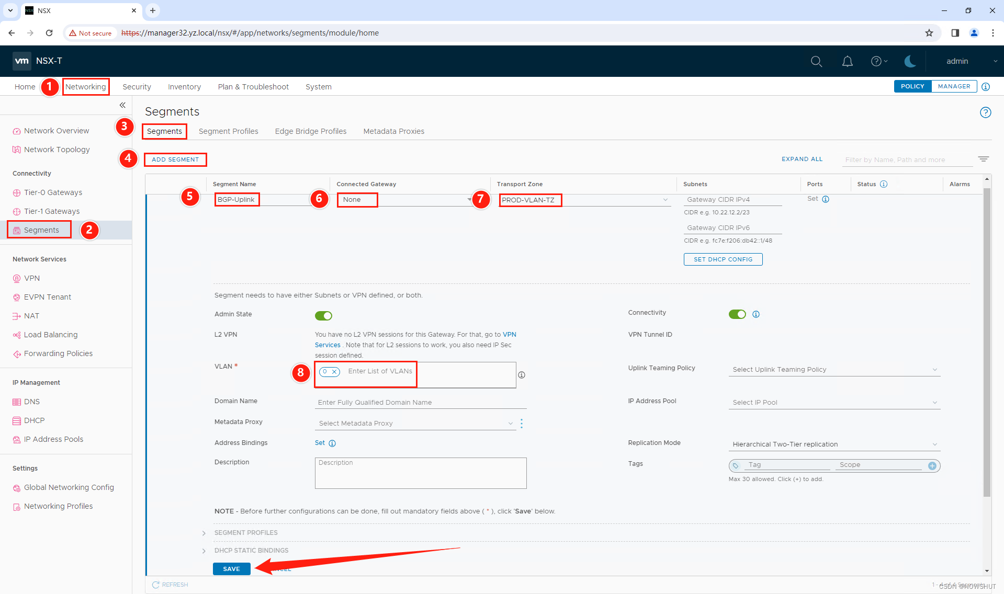Open Transport Zone dropdown
The height and width of the screenshot is (594, 1004).
pos(584,200)
